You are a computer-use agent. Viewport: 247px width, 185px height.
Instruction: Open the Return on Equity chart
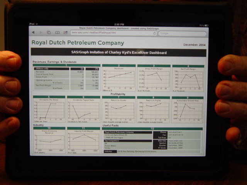153,109
